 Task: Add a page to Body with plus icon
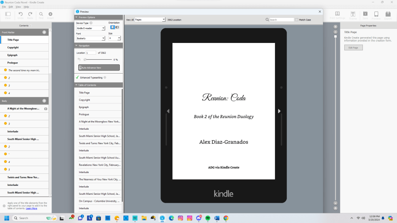coord(44,101)
